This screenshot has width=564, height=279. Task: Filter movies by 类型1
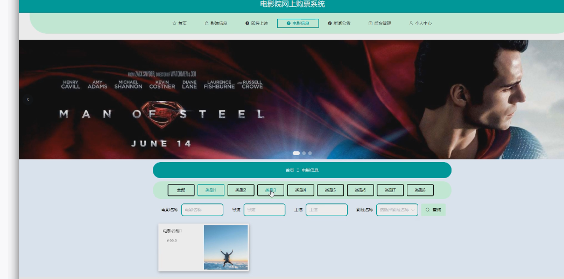(211, 190)
